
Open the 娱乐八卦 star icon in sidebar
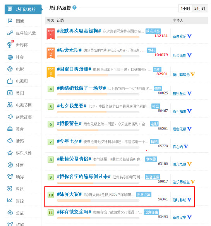coord(10,153)
